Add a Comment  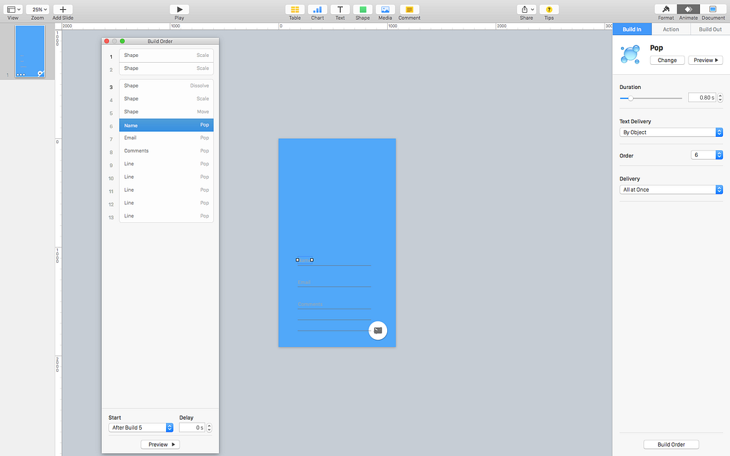point(409,9)
